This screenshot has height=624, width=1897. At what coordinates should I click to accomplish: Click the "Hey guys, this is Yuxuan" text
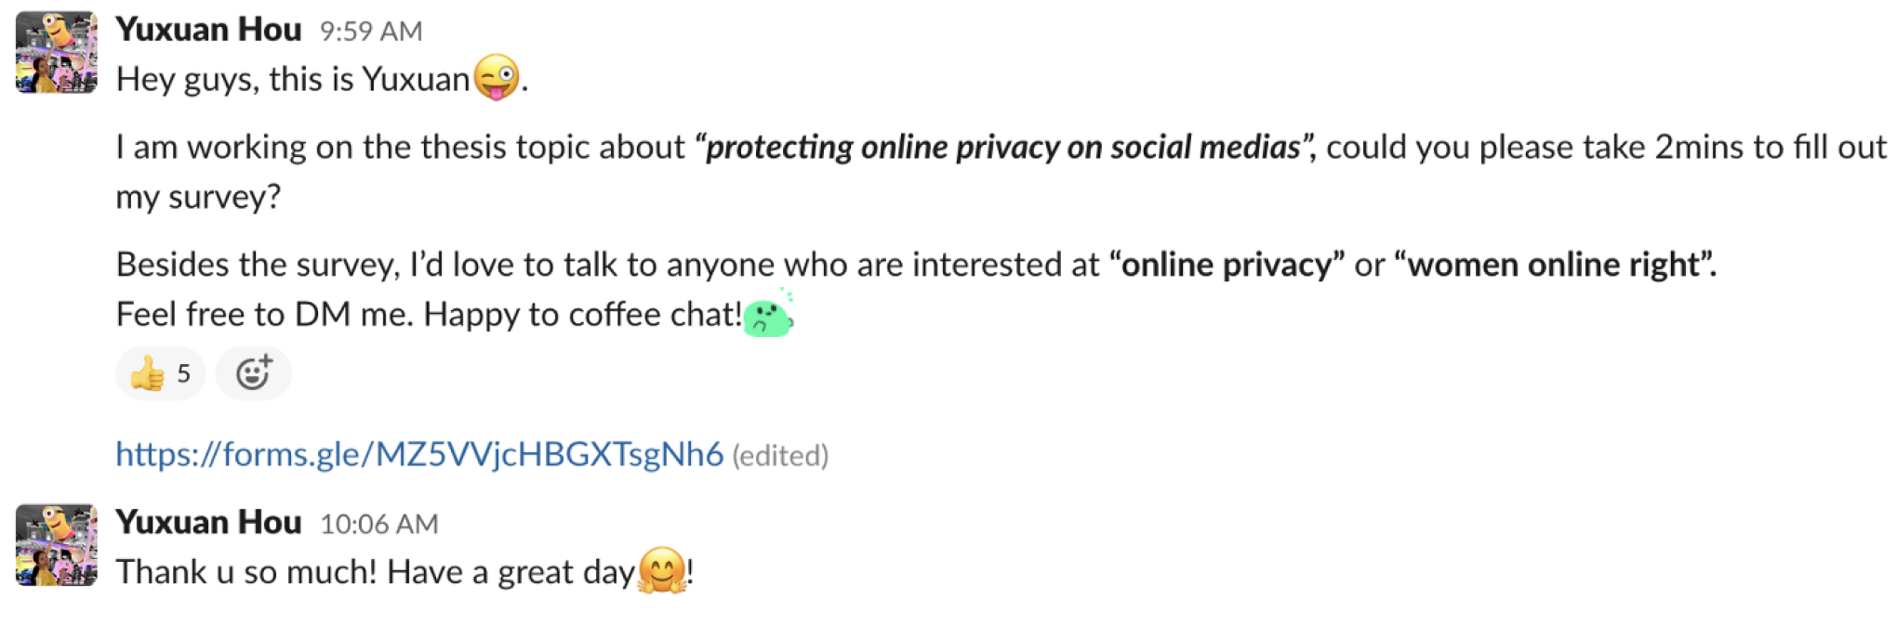[293, 80]
